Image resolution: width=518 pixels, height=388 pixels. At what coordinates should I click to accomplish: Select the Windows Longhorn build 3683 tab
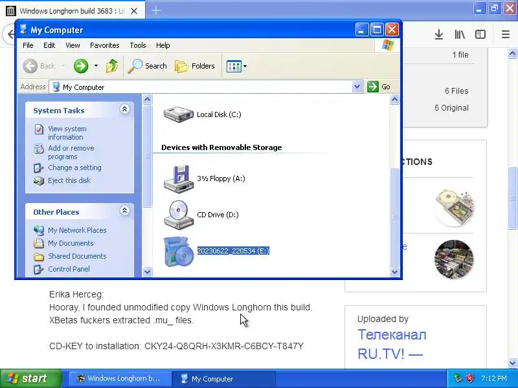tap(73, 10)
